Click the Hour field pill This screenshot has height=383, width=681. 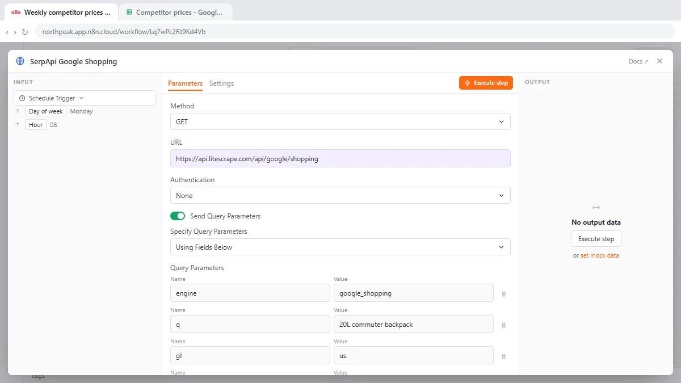tap(36, 125)
